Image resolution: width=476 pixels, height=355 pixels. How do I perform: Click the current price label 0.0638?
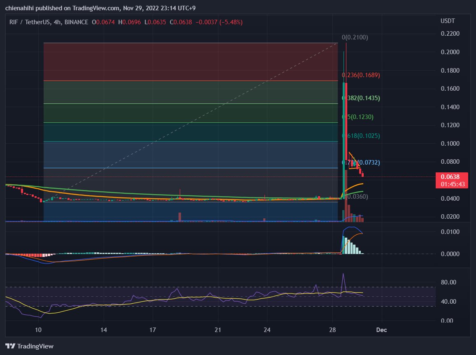click(450, 176)
